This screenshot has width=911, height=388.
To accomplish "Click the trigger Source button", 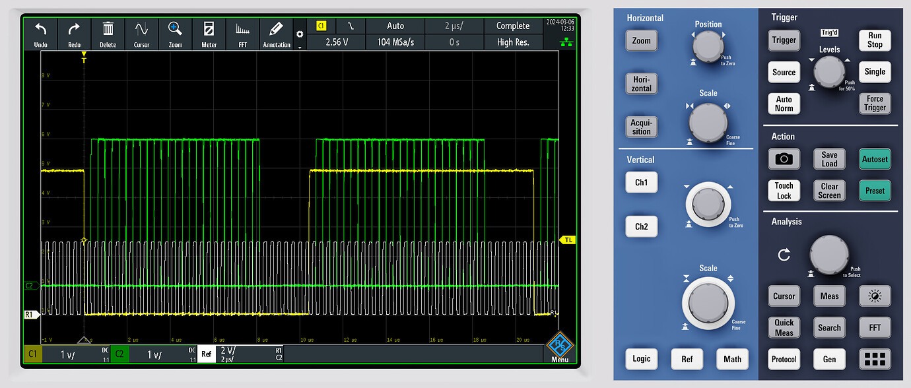I will pos(784,72).
